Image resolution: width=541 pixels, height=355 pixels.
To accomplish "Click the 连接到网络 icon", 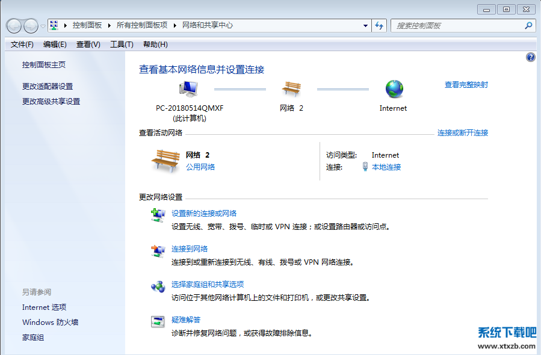I will 158,251.
